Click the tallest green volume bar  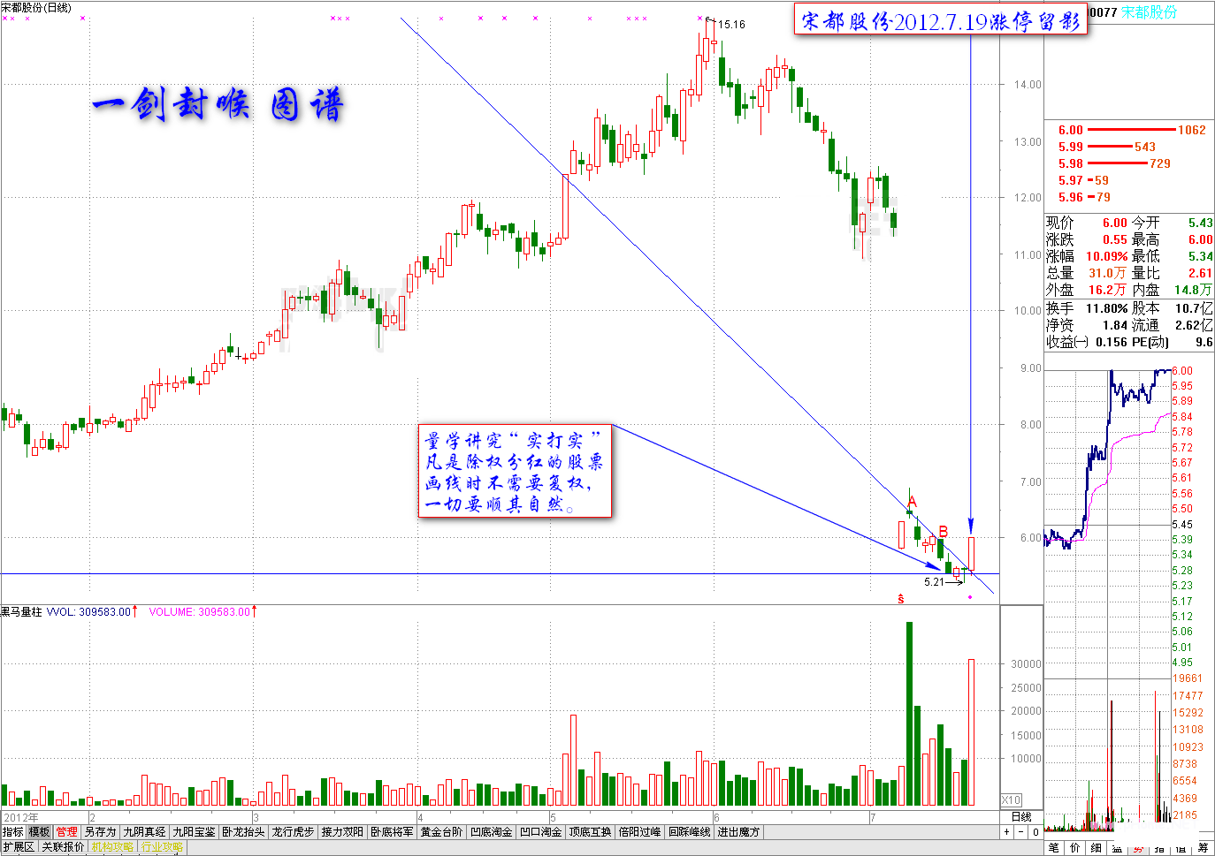[x=909, y=714]
